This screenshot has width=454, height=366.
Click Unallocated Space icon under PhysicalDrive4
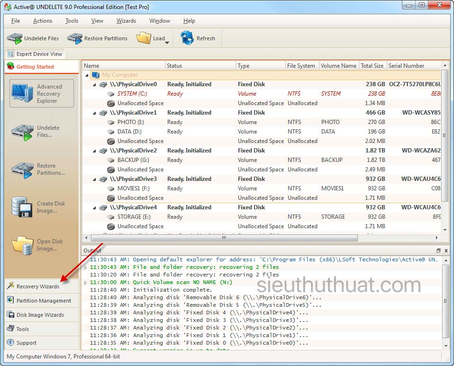coord(110,226)
